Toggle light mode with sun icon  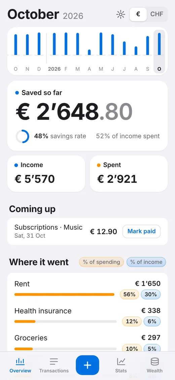coord(120,15)
